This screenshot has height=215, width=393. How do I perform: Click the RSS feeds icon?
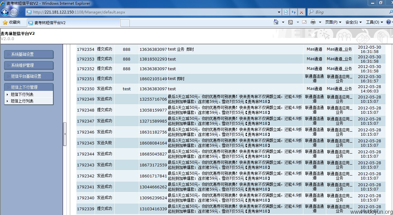(291, 22)
